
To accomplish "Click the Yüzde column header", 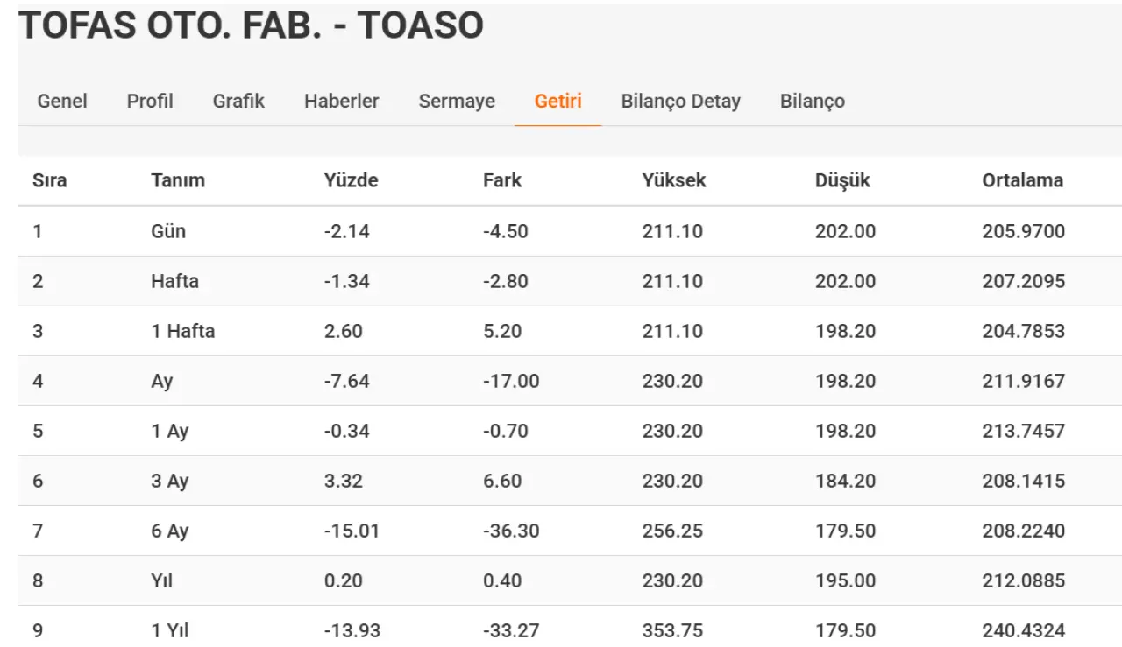I will [352, 181].
